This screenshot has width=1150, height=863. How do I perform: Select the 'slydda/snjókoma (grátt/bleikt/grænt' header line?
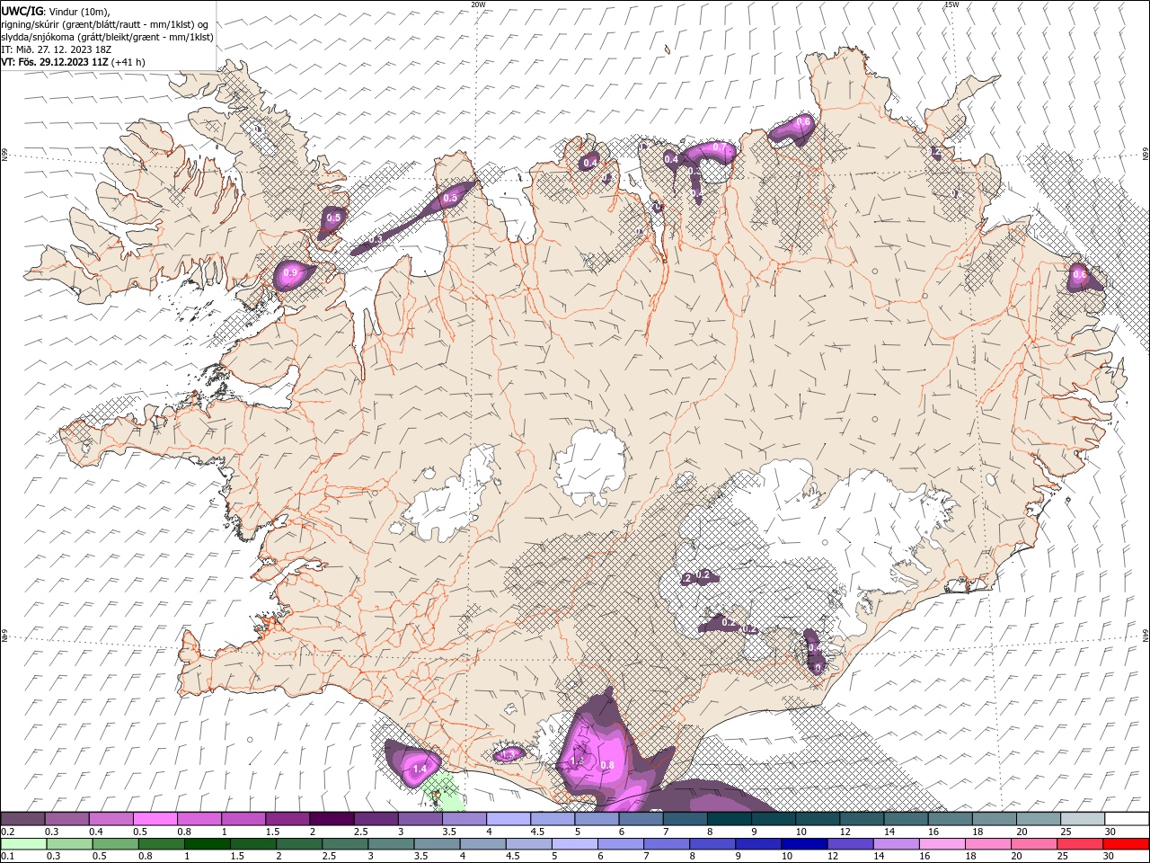(107, 37)
